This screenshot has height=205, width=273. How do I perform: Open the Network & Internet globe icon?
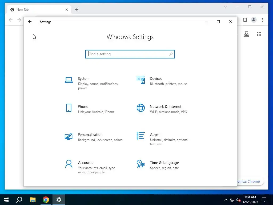141,108
